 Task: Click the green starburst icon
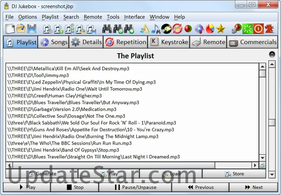pos(247,29)
